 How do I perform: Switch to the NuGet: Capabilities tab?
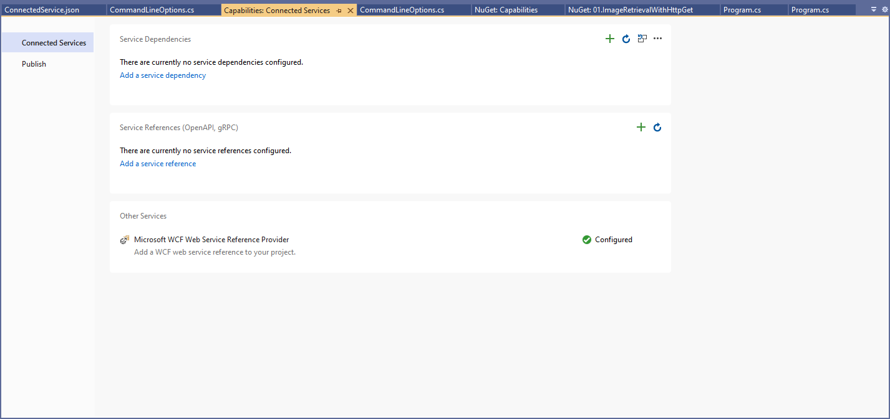point(506,10)
